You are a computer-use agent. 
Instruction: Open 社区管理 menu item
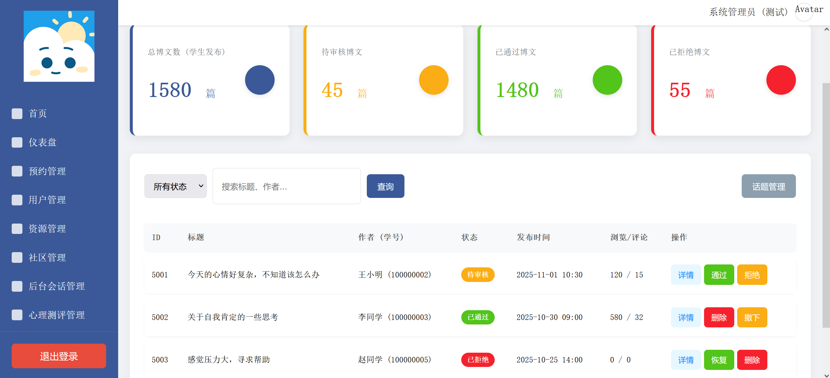tap(47, 258)
